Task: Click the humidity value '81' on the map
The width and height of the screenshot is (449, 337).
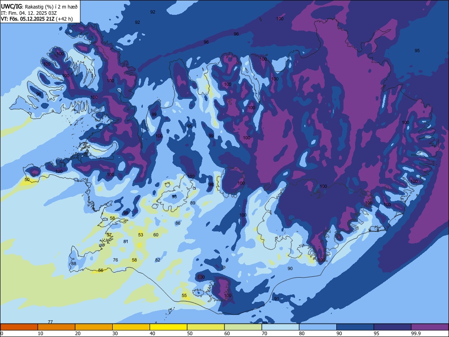Action: tap(126, 242)
